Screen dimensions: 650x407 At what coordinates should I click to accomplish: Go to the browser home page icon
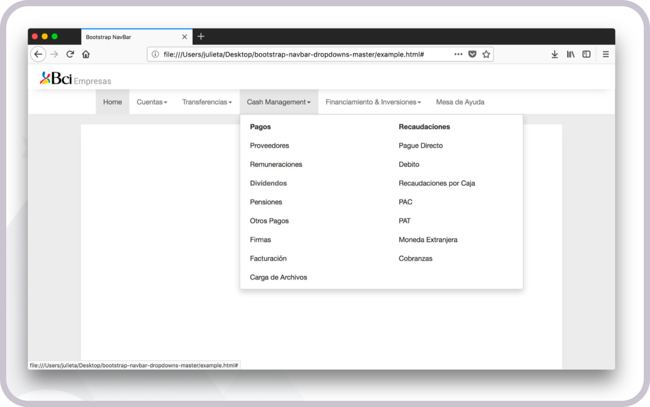[86, 55]
